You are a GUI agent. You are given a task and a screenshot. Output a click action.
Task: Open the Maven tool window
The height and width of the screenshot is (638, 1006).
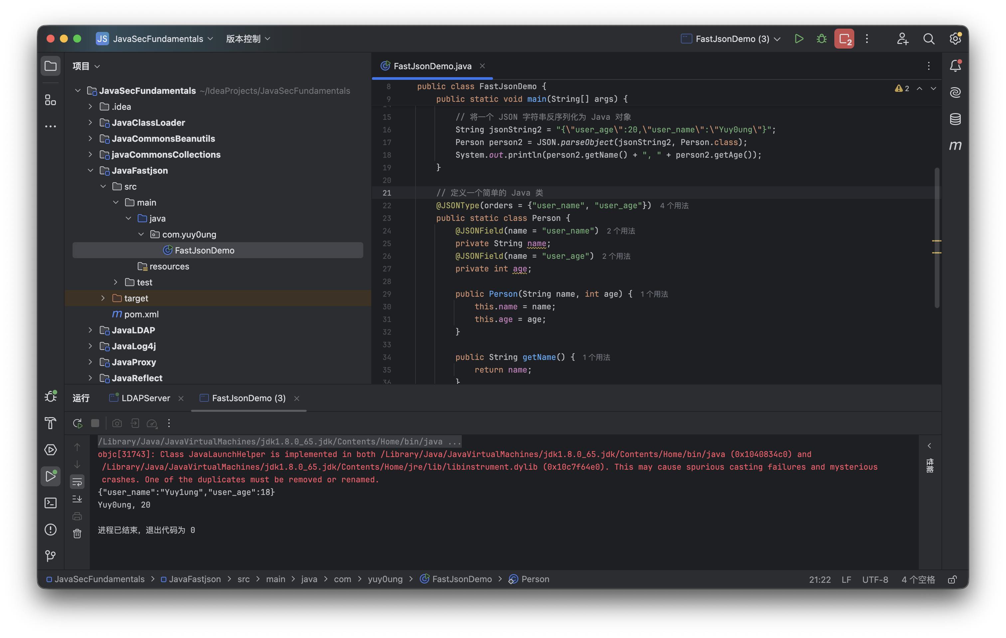pos(955,145)
